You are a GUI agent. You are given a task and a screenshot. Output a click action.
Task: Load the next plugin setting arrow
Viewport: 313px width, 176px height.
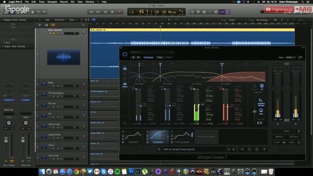138,57
